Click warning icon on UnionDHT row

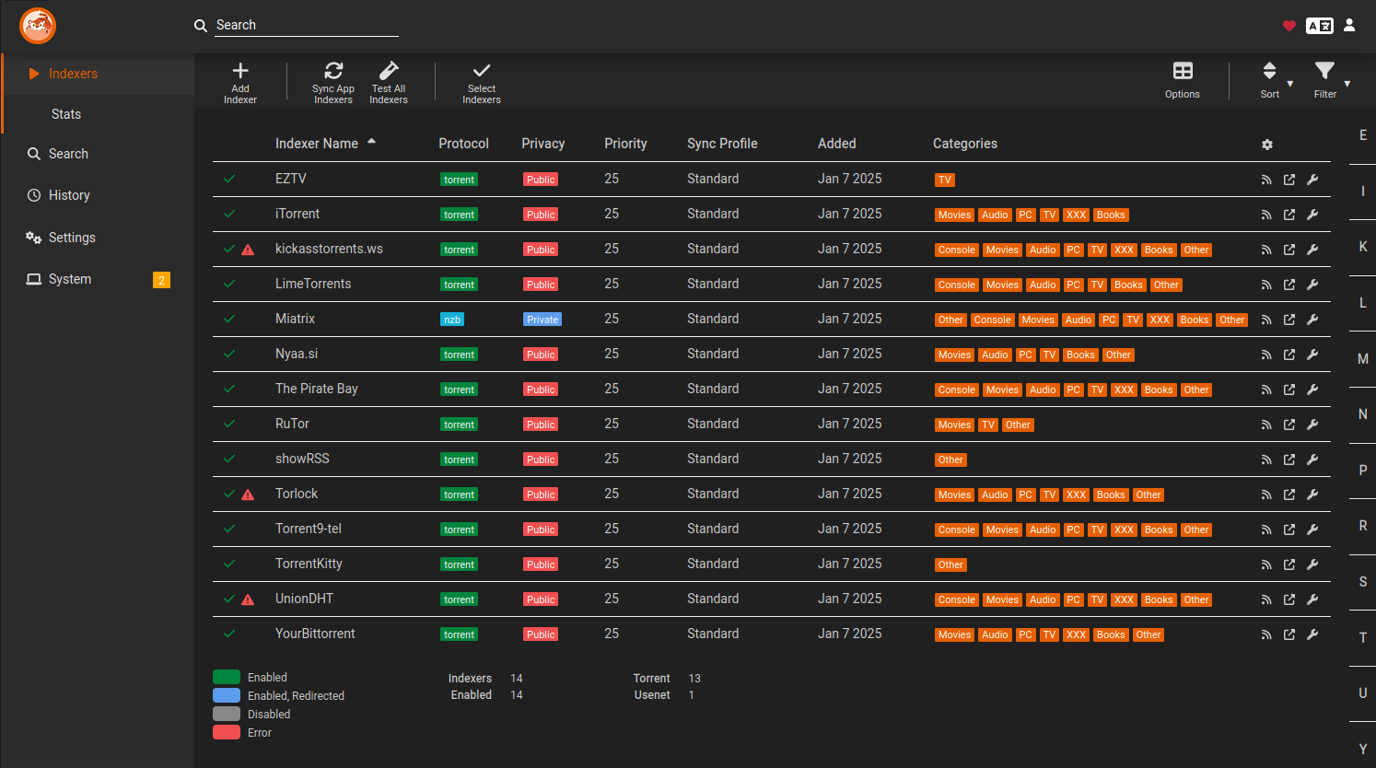tap(248, 599)
